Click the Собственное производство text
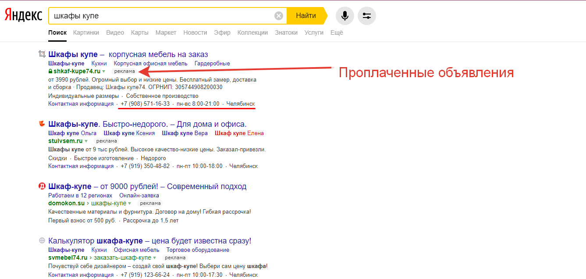 coord(162,96)
